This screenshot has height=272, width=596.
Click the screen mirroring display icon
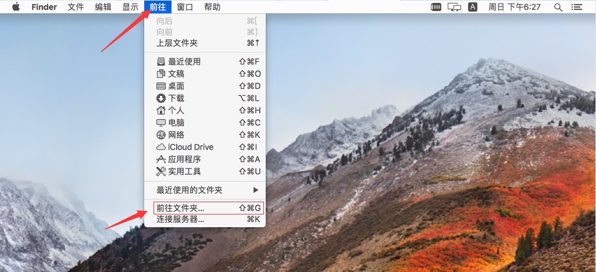455,7
